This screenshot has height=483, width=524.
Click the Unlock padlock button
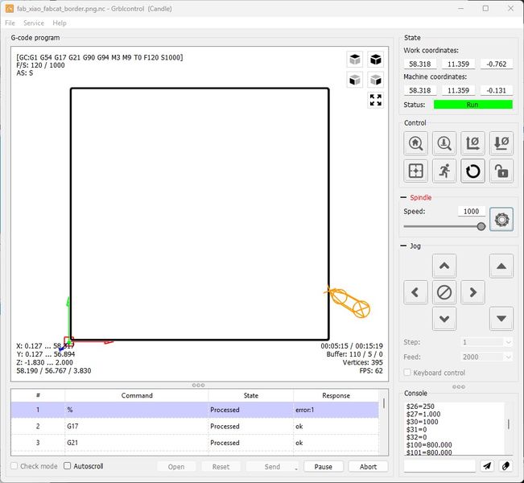click(x=501, y=171)
